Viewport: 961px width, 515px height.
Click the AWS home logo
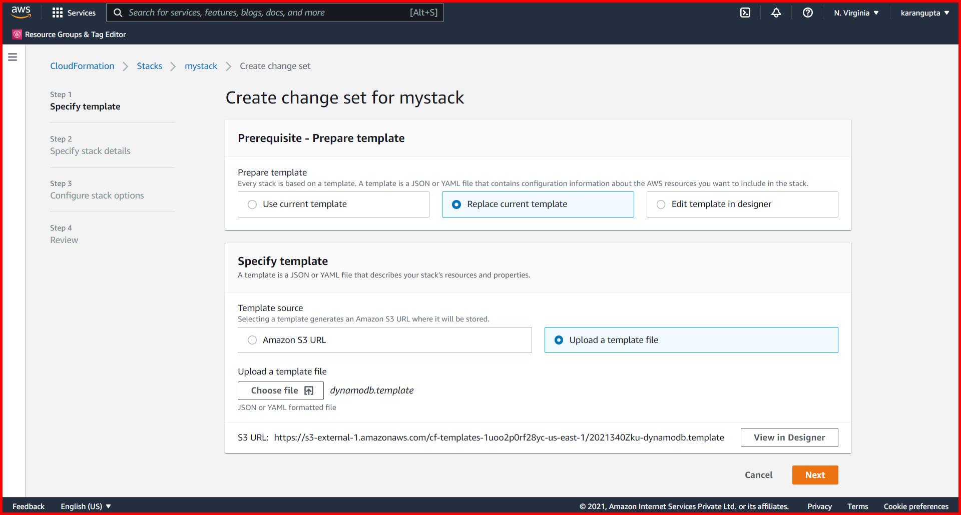coord(20,11)
